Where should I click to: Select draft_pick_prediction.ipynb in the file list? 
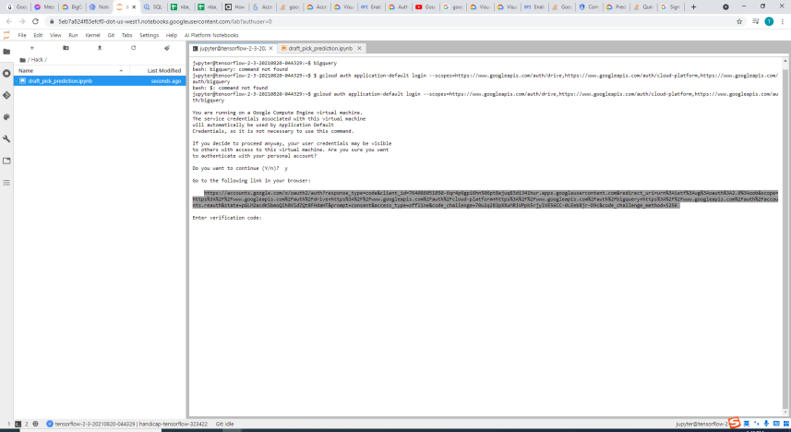click(100, 80)
